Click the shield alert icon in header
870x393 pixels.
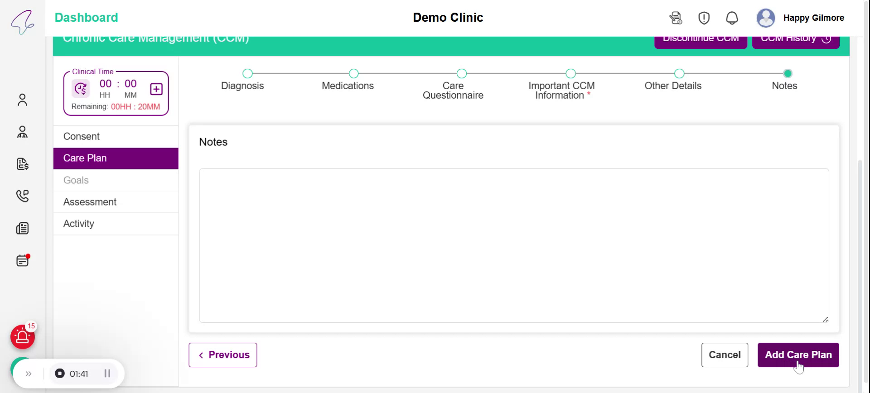704,18
